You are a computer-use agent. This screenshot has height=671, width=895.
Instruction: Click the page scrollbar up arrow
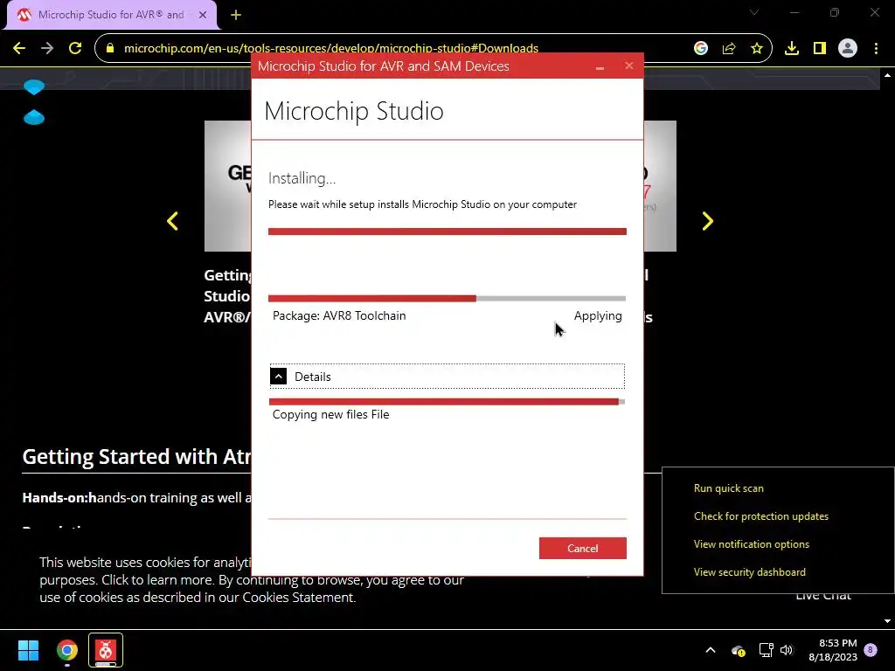[888, 75]
